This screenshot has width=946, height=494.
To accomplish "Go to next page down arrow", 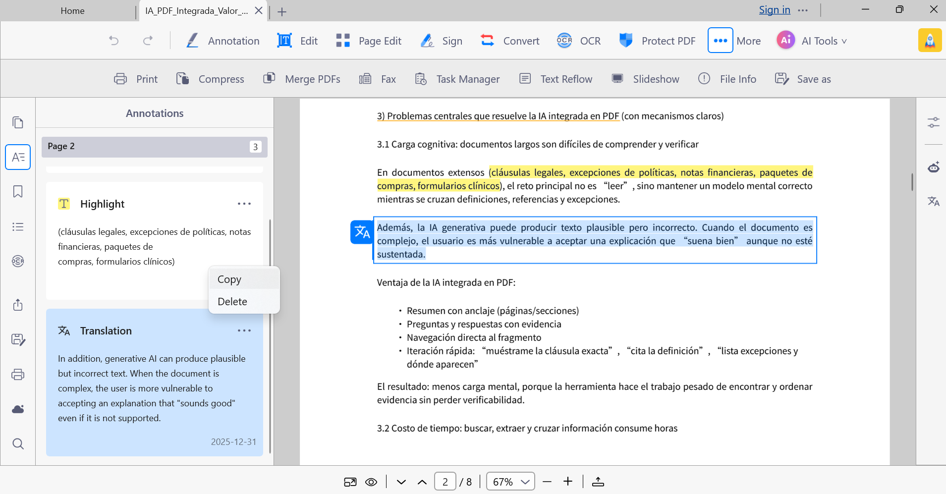I will coord(401,482).
